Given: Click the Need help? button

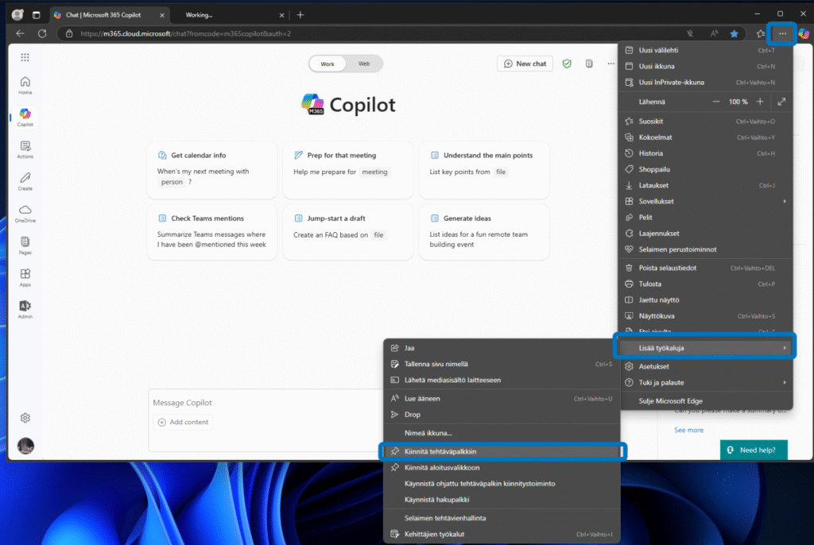Looking at the screenshot, I should 754,450.
